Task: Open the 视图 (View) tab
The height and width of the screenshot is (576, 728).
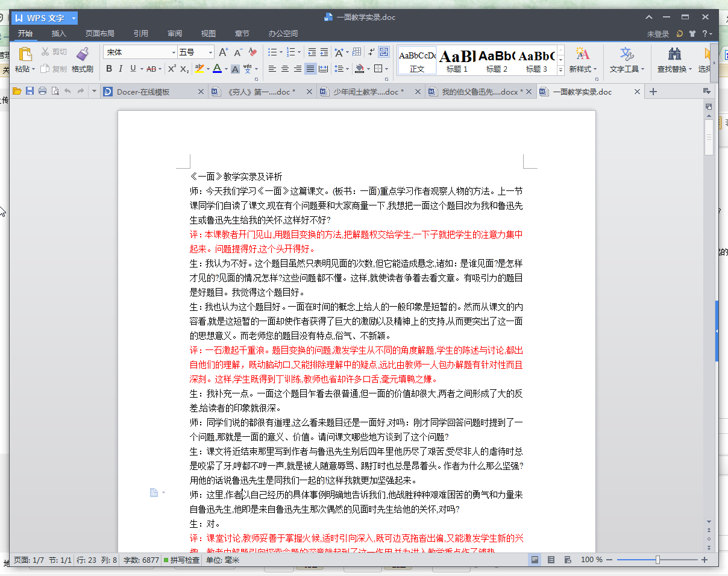Action: pos(209,34)
